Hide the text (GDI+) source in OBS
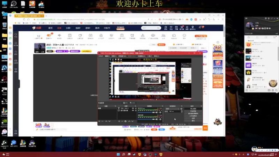Image resolution: width=279 pixels, height=157 pixels. [133, 108]
